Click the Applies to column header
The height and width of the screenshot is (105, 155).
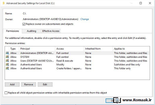tap(131, 49)
